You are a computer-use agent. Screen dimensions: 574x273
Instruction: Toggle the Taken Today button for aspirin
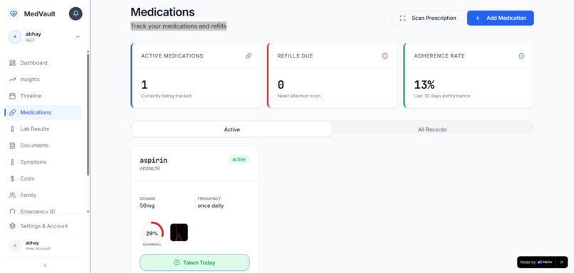194,262
